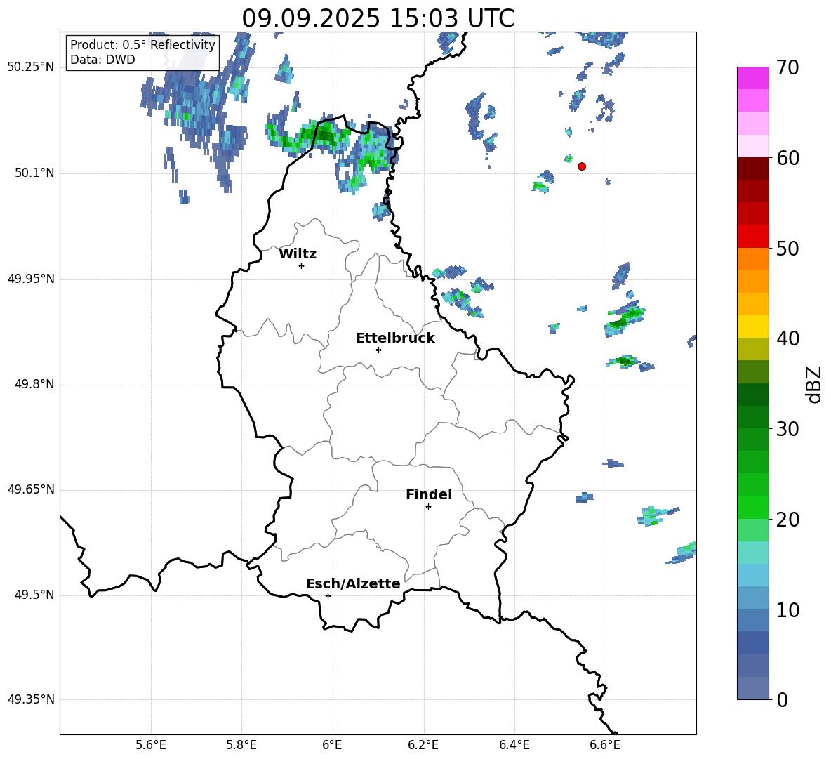831x759 pixels.
Task: Click the 6.4°E longitude label
Action: [x=514, y=745]
